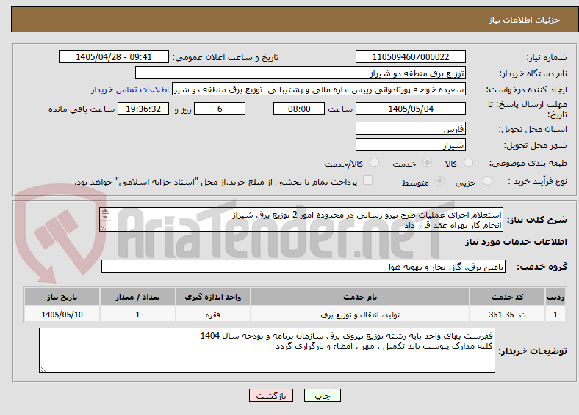The width and height of the screenshot is (579, 415).
Task: Click the بازگشت (back) button
Action: point(271,395)
